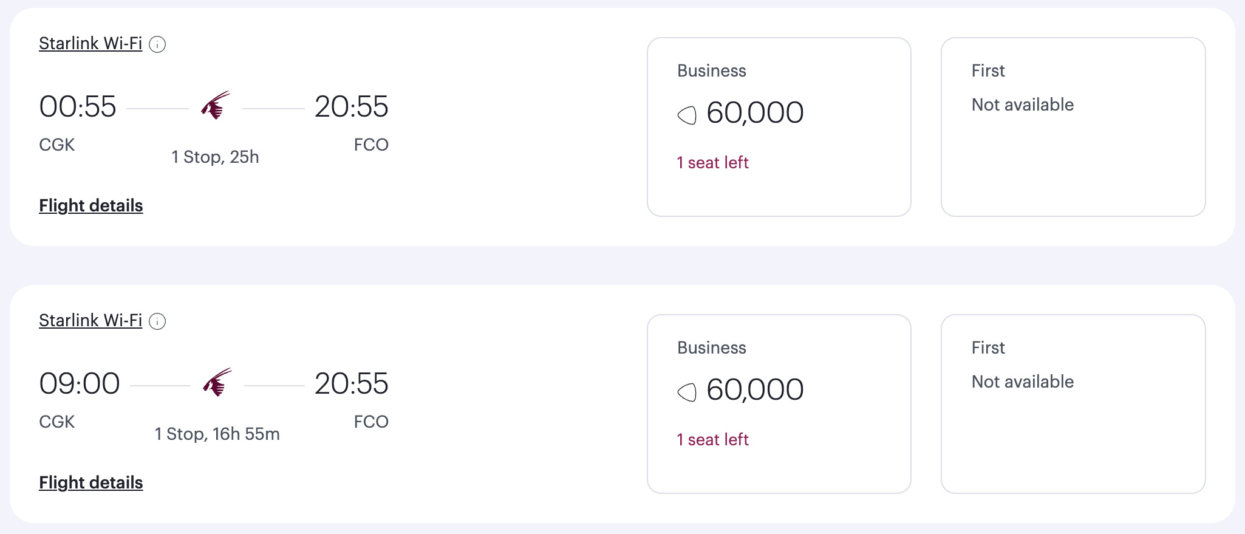Click Avios icon in first Business fare
1245x534 pixels.
click(x=687, y=115)
